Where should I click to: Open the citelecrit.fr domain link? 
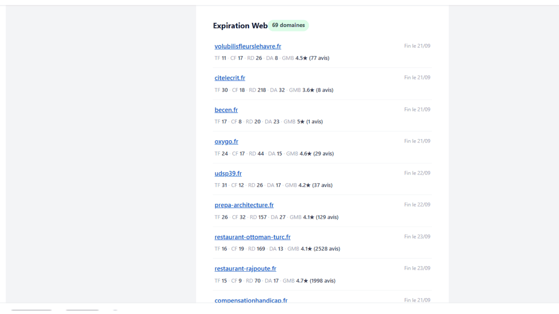[230, 78]
